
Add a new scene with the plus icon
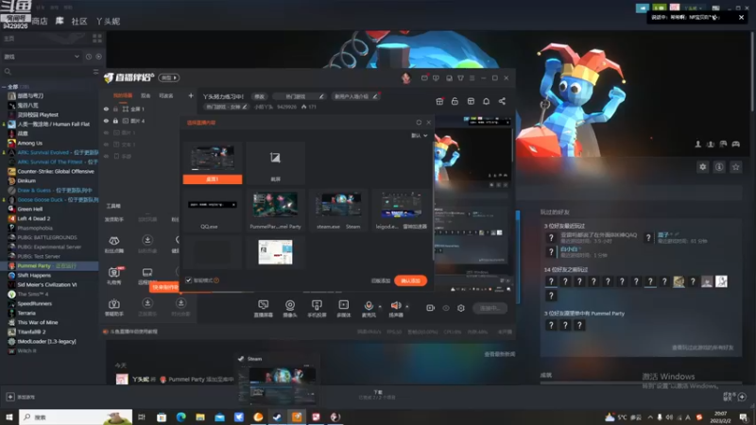pyautogui.click(x=191, y=95)
